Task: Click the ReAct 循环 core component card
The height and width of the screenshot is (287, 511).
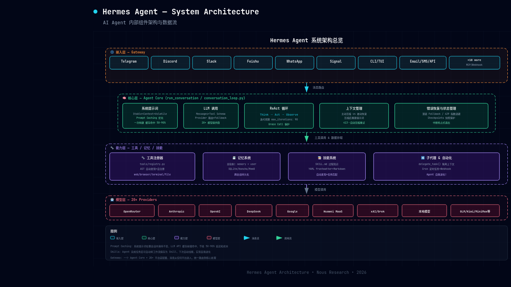Action: click(x=279, y=116)
